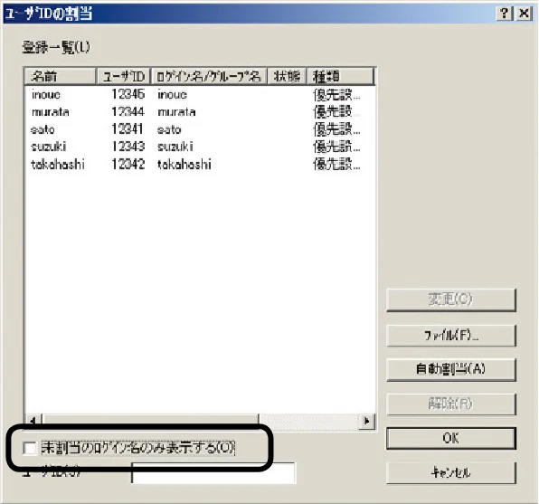Click the list's right scroll arrow
This screenshot has width=539, height=504.
point(366,421)
